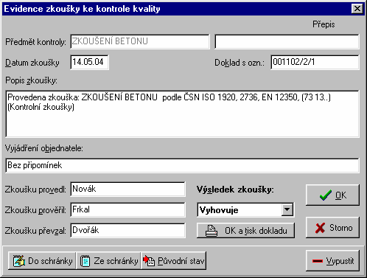This screenshot has width=367, height=278.
Task: Paste form using Ze schránky button
Action: pos(108,260)
